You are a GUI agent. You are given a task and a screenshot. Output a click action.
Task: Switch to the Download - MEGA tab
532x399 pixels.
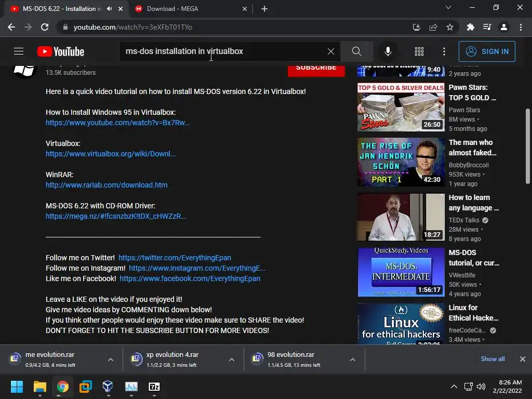coord(190,9)
